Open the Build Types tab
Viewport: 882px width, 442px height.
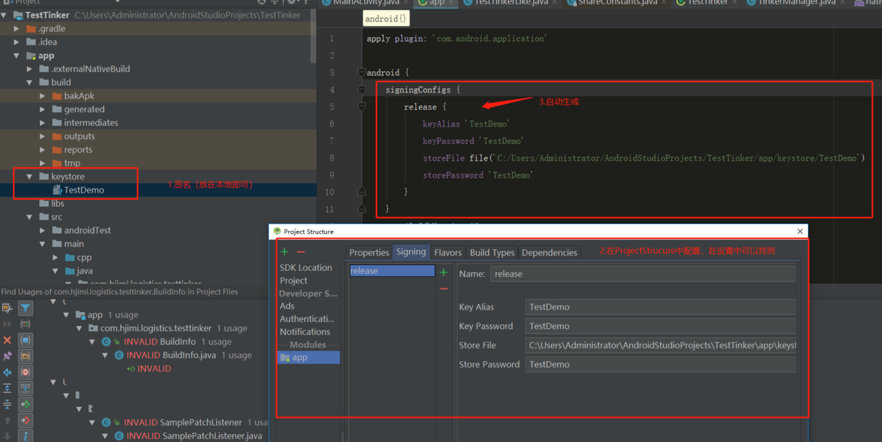pos(492,252)
